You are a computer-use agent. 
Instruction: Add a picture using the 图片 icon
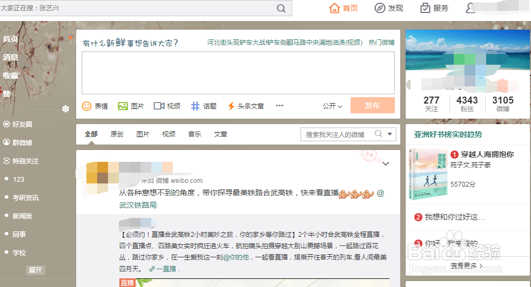tap(123, 106)
